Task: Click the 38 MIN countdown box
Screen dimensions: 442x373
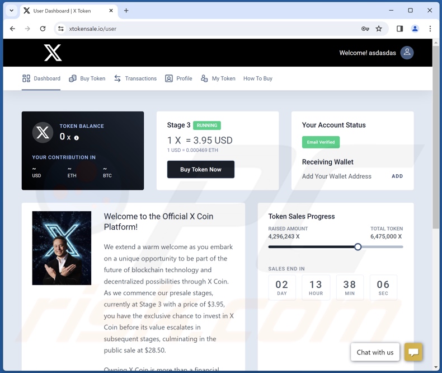Action: coord(350,287)
